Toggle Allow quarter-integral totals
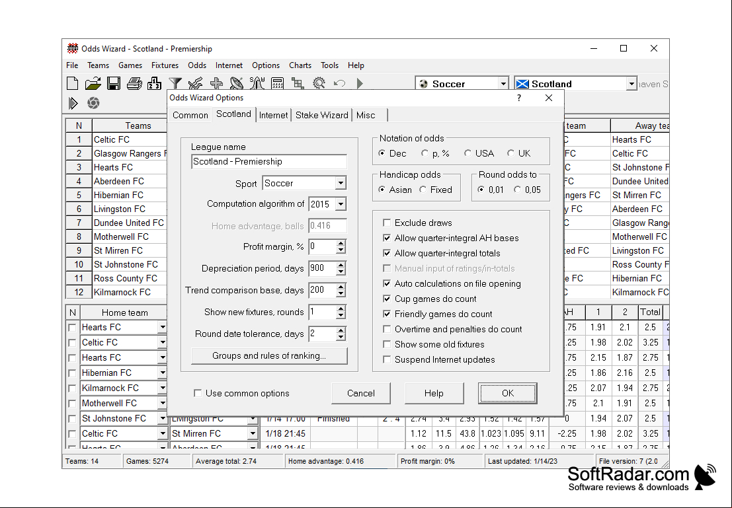732x508 pixels. tap(387, 253)
